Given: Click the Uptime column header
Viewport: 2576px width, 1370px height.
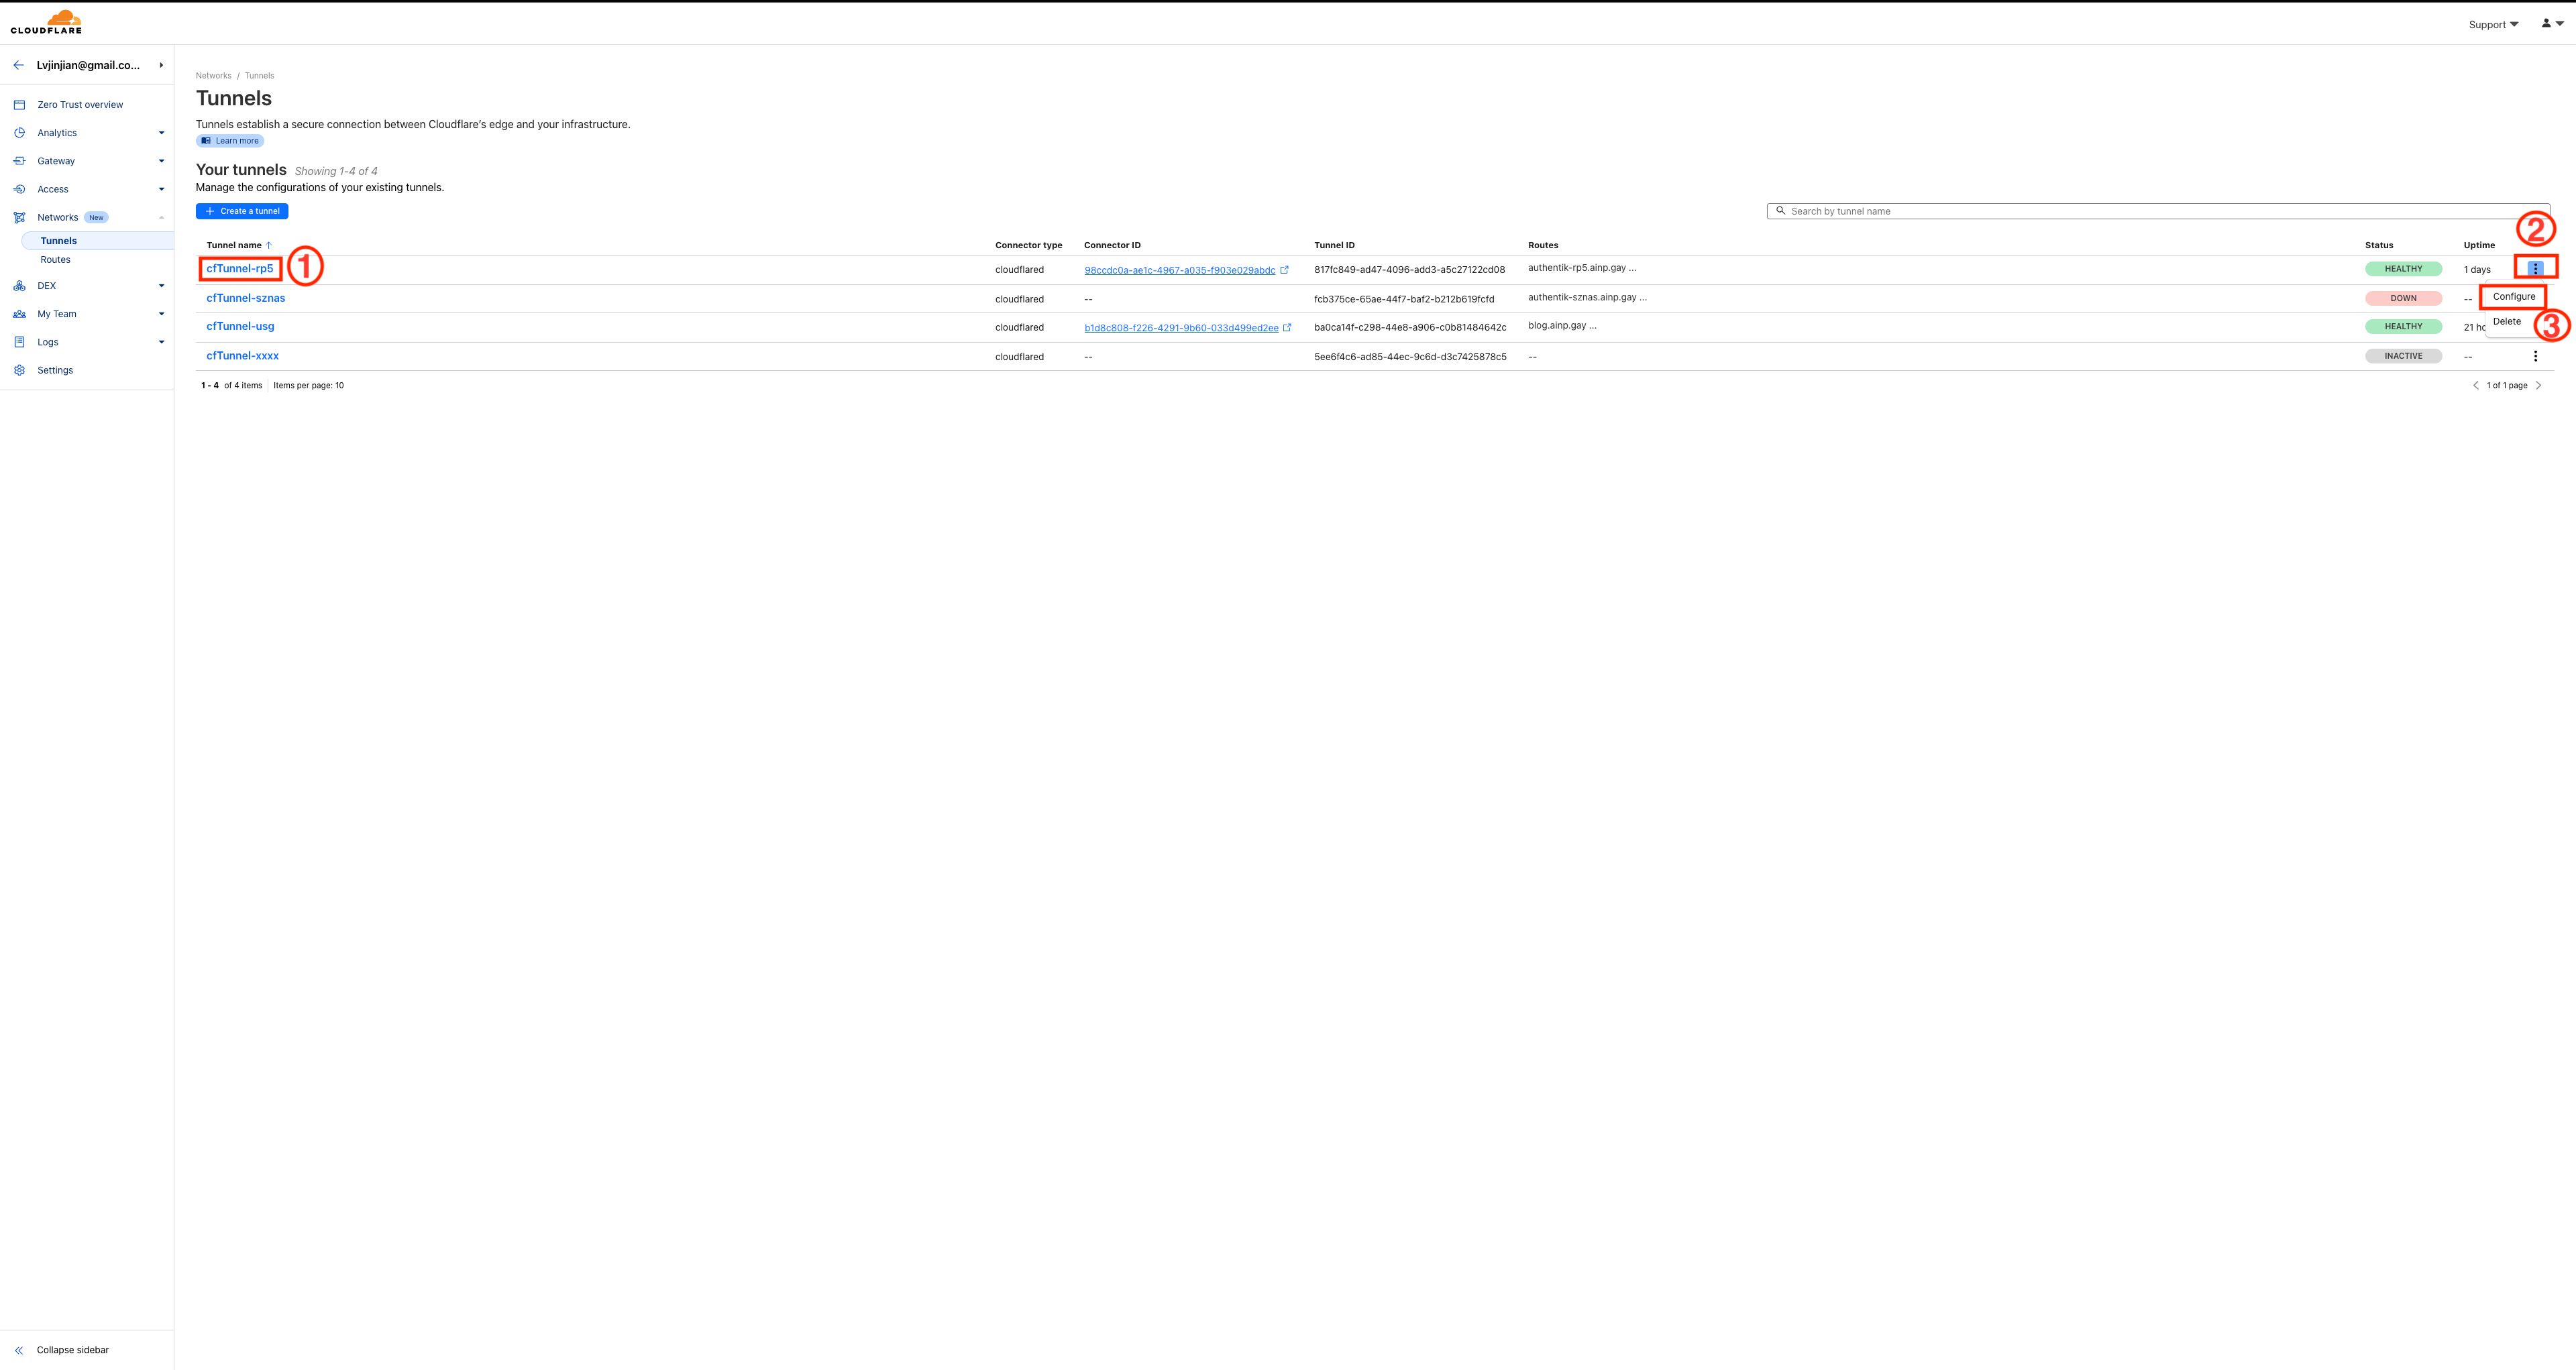Looking at the screenshot, I should pos(2479,245).
